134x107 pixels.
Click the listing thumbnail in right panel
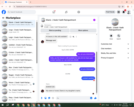(x=115, y=22)
